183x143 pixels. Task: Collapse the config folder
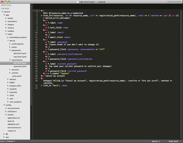(4, 105)
